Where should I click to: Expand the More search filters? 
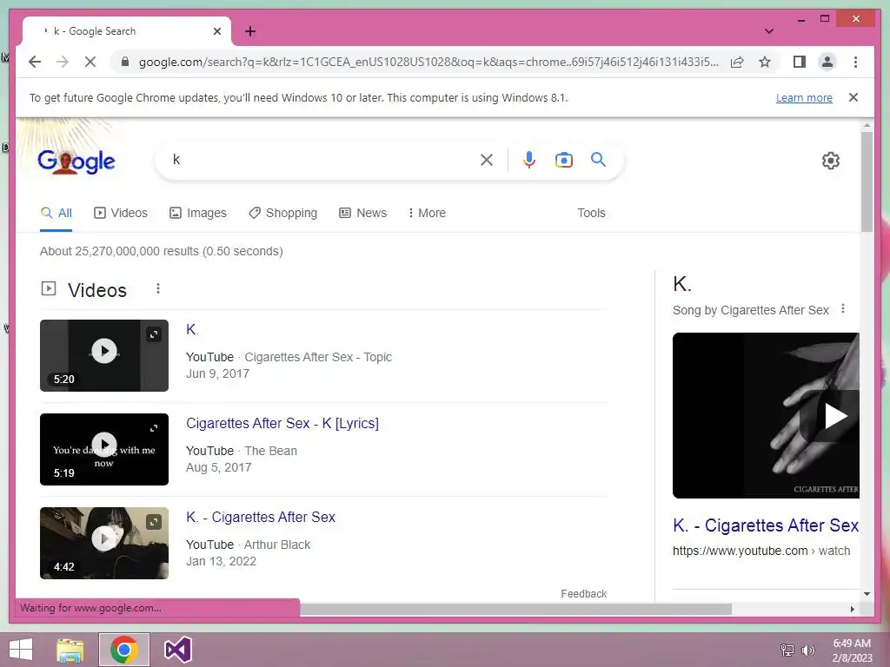(427, 214)
